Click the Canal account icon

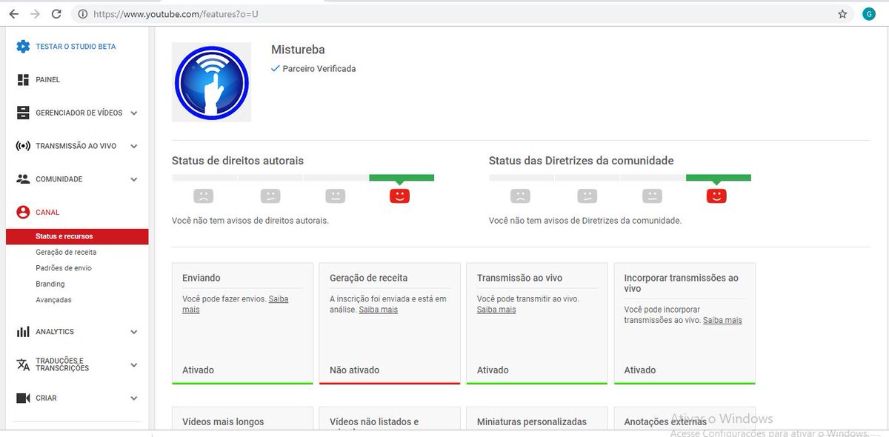[23, 213]
